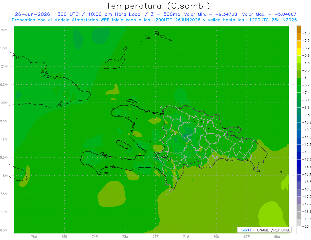Screen dimensions: 311x240
Task: Click the "-8.1" color scale label
Action: 307,100
